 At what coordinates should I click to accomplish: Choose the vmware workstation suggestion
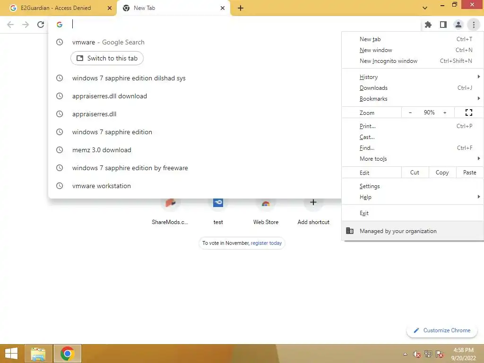[194, 186]
